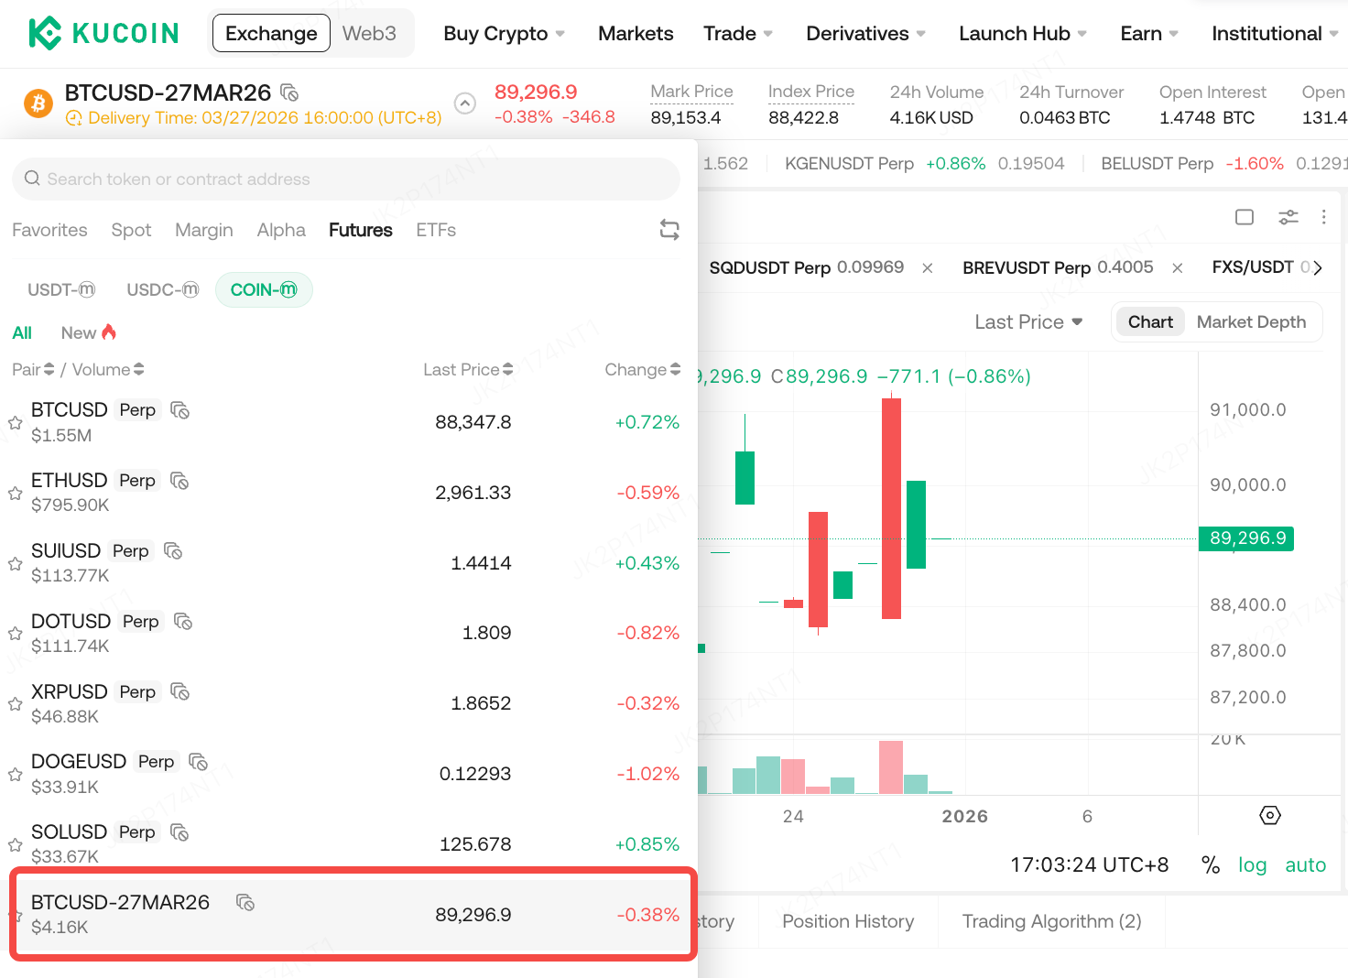Close the SQDUSDT Perp tab
This screenshot has height=978, width=1348.
(928, 268)
